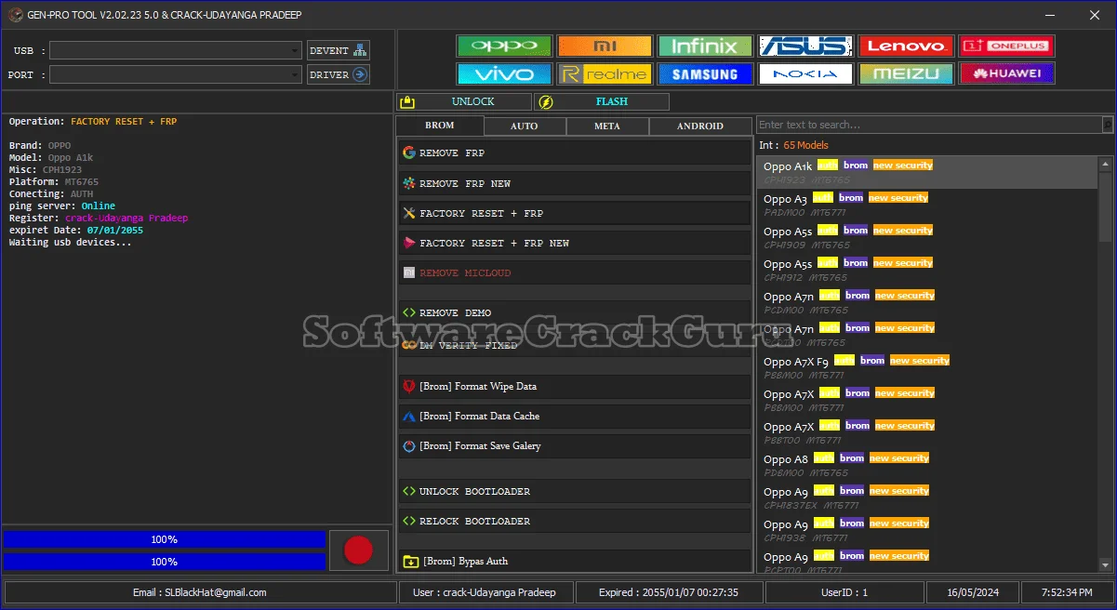This screenshot has width=1117, height=610.
Task: Choose the Nokia brand logo
Action: (x=805, y=73)
